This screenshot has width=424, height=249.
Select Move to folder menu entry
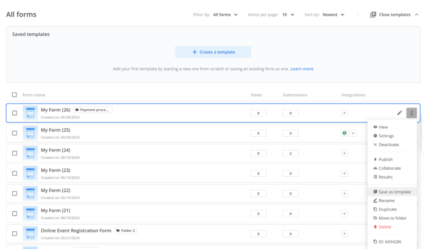[x=392, y=218]
